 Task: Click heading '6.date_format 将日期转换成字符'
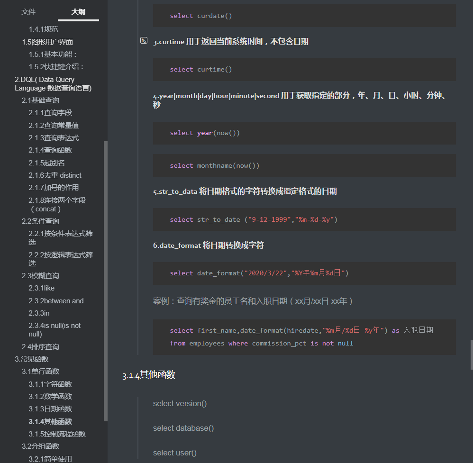[x=208, y=245]
